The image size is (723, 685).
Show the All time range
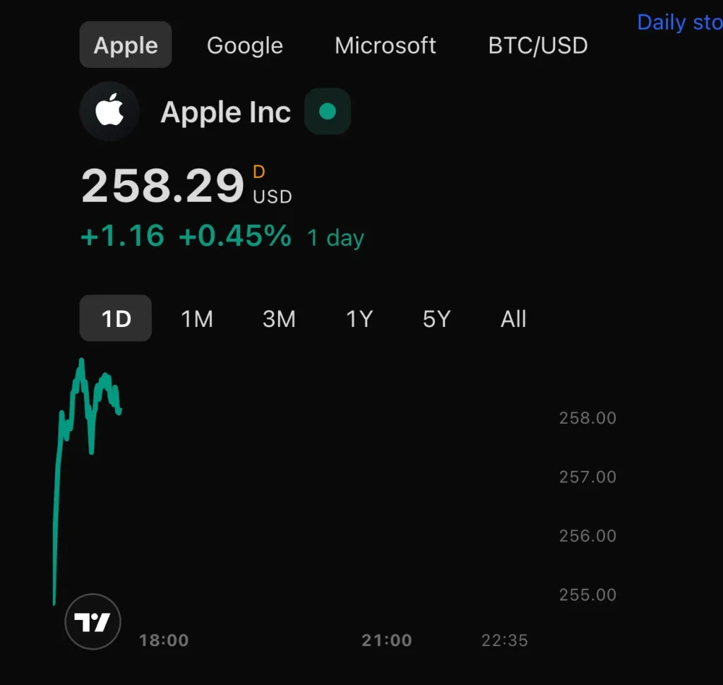(x=513, y=319)
